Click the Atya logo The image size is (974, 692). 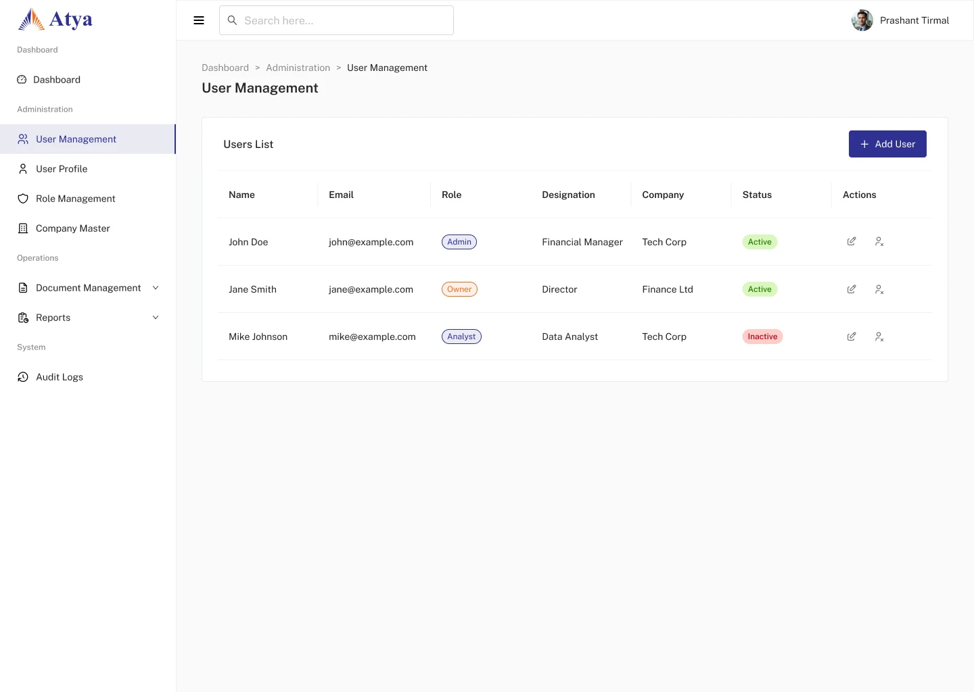55,20
